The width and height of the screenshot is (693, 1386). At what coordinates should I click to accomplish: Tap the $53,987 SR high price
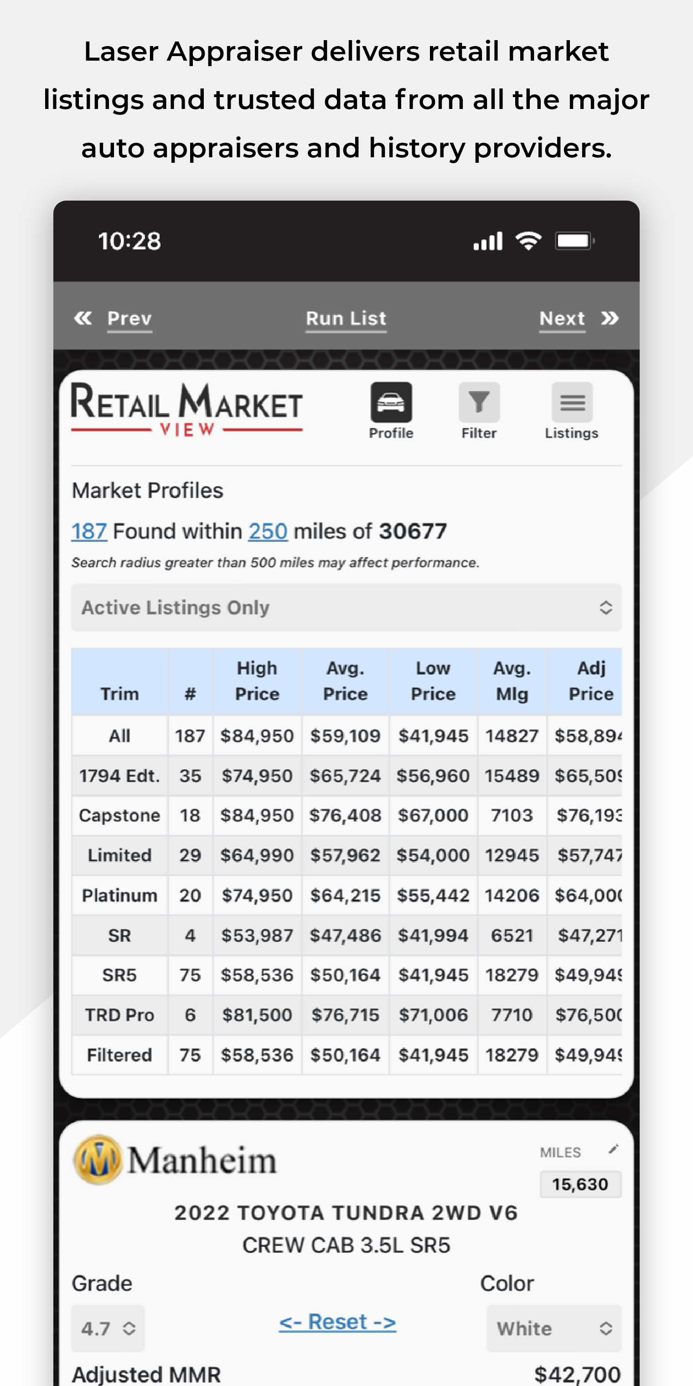[x=257, y=935]
